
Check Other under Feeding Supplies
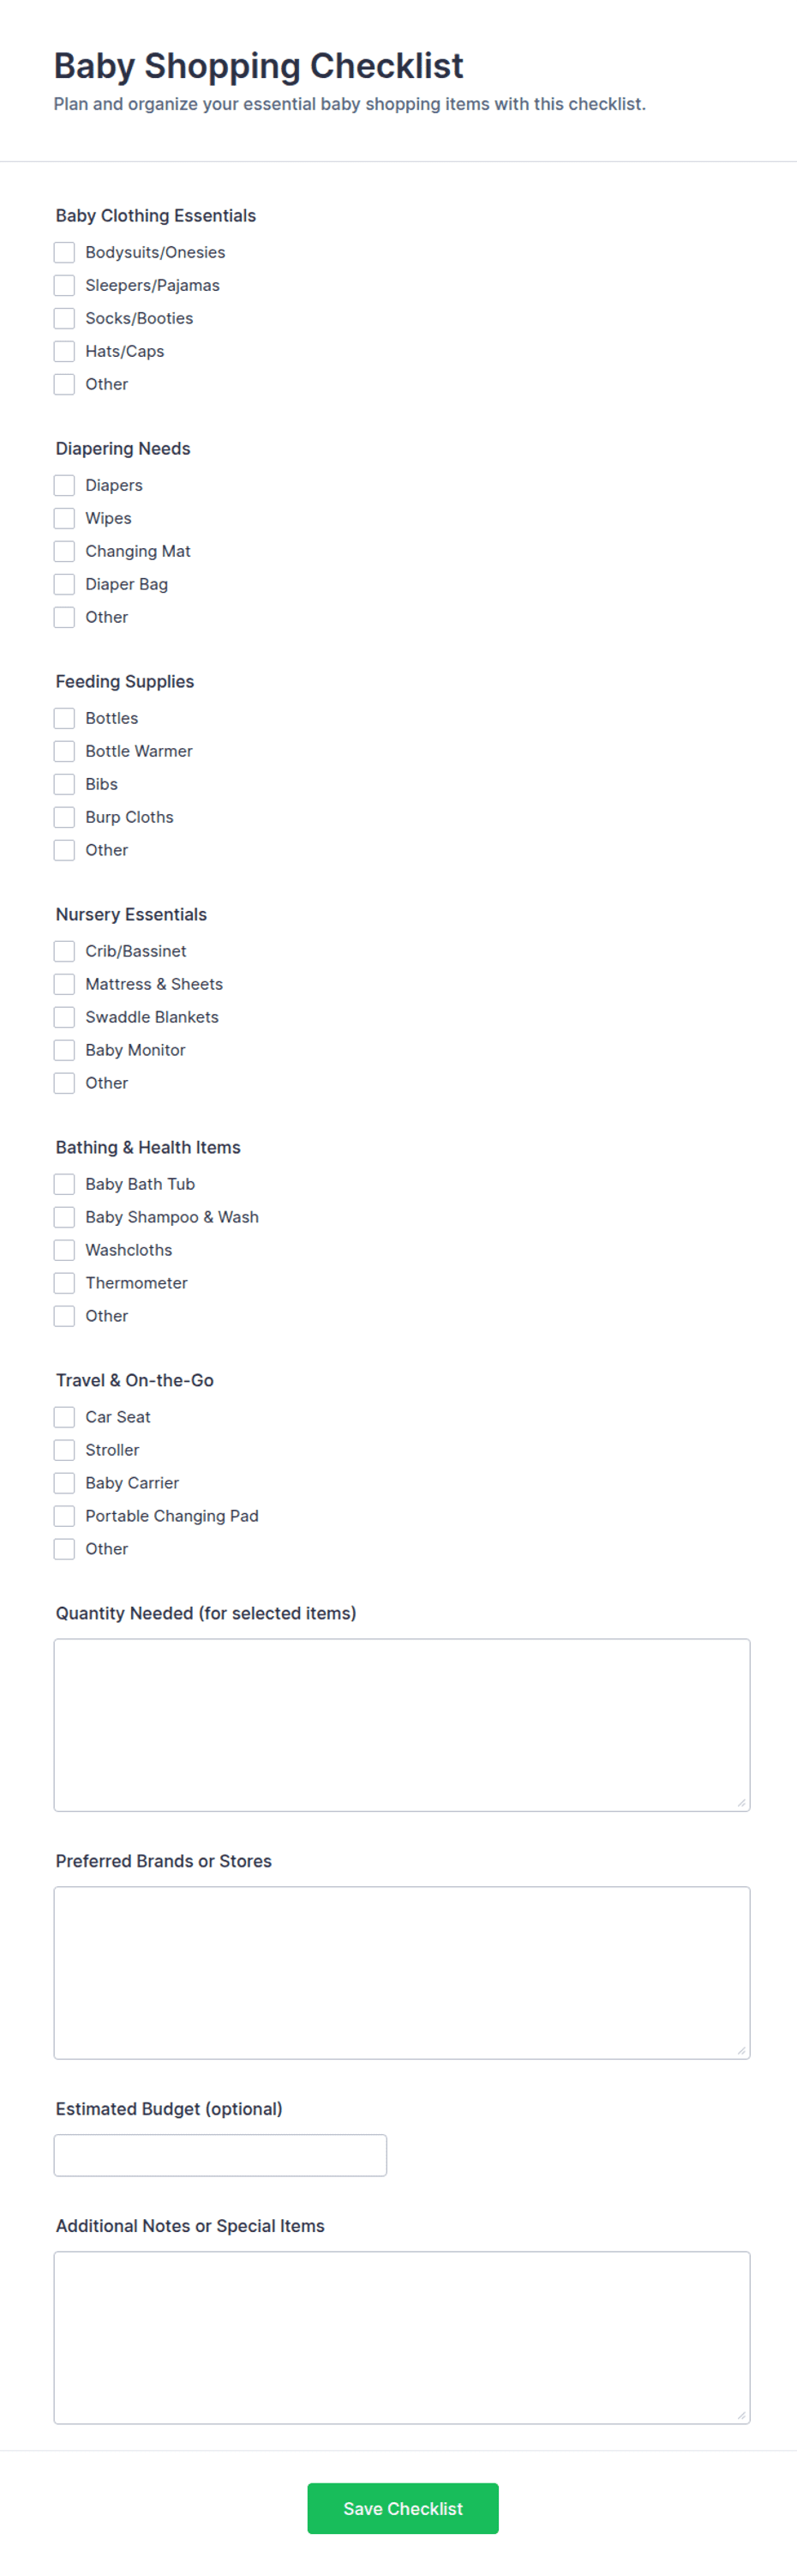[64, 850]
